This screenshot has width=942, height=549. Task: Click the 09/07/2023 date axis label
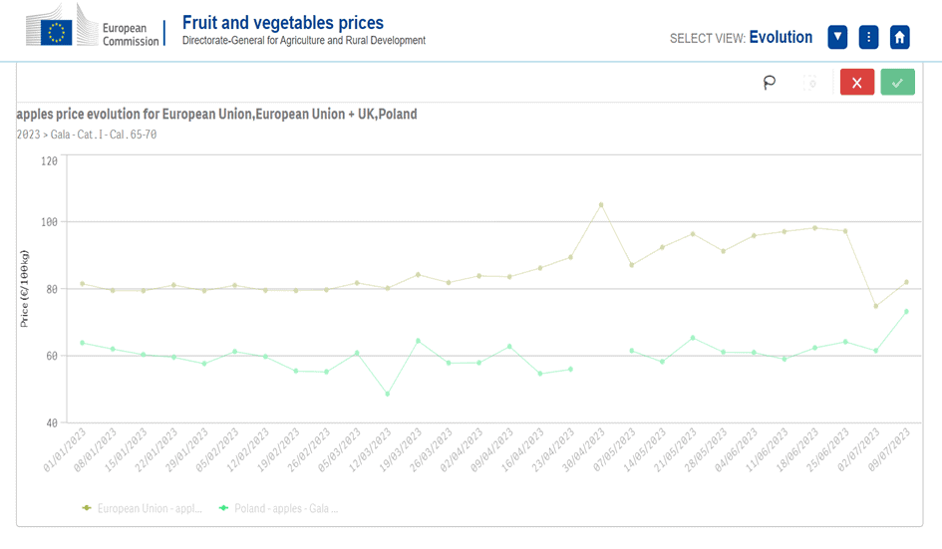[x=888, y=450]
